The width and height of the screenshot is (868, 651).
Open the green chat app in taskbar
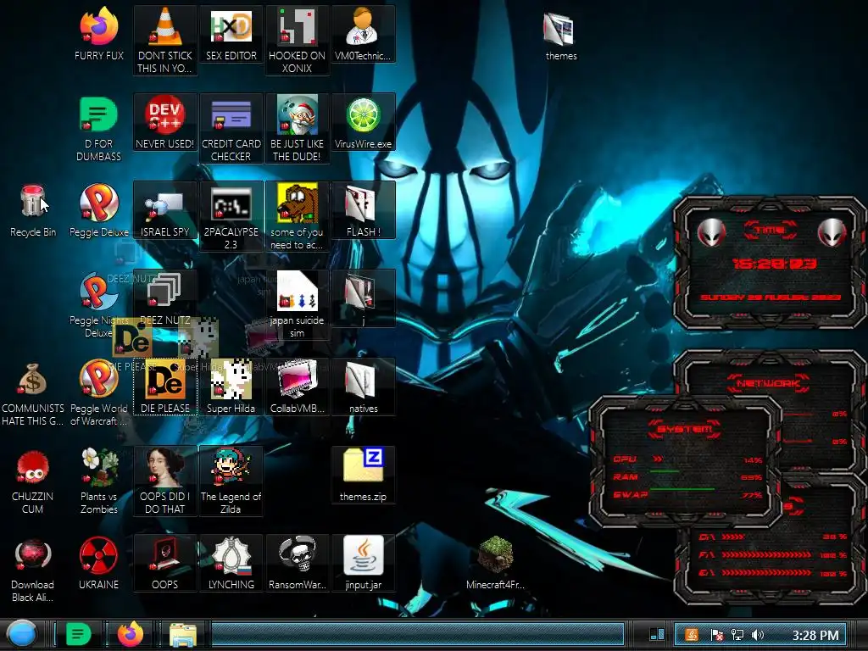[79, 634]
